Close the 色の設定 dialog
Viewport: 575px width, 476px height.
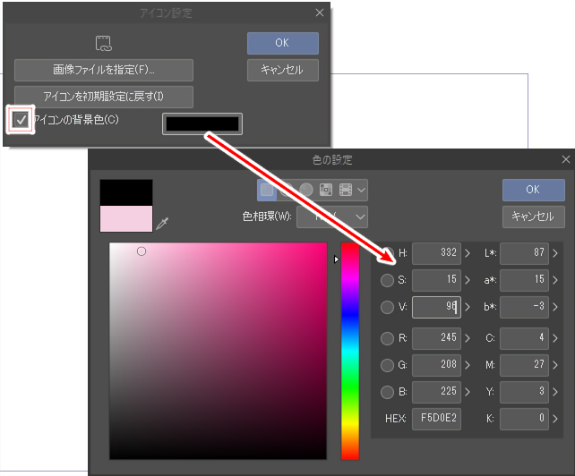coord(566,159)
